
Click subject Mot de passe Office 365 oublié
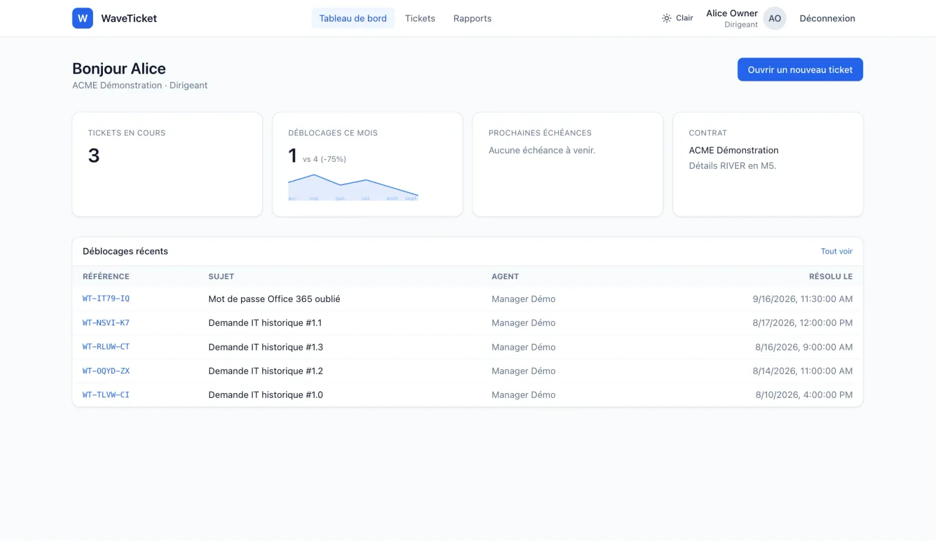click(x=274, y=299)
